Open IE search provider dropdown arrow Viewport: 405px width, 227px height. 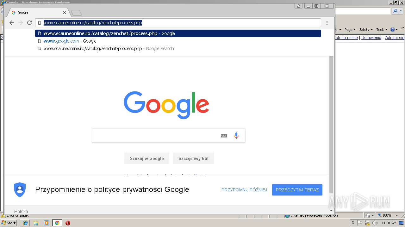pyautogui.click(x=401, y=11)
